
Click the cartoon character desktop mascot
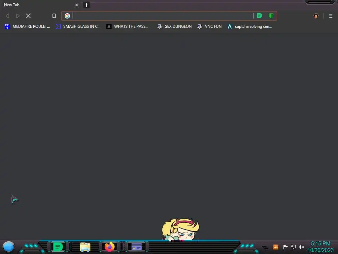(x=181, y=230)
